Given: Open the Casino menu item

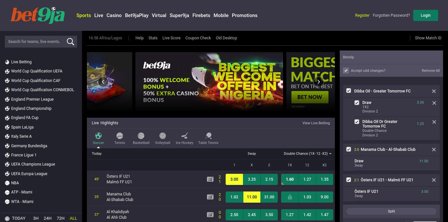Looking at the screenshot, I should 114,15.
